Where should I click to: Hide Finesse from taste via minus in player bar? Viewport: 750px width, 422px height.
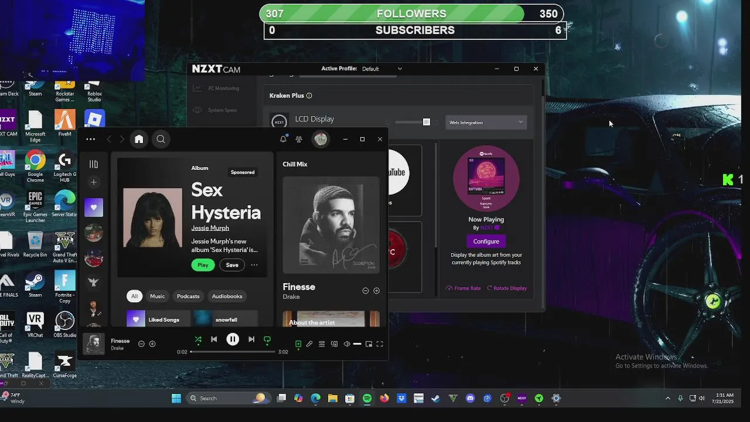(141, 344)
